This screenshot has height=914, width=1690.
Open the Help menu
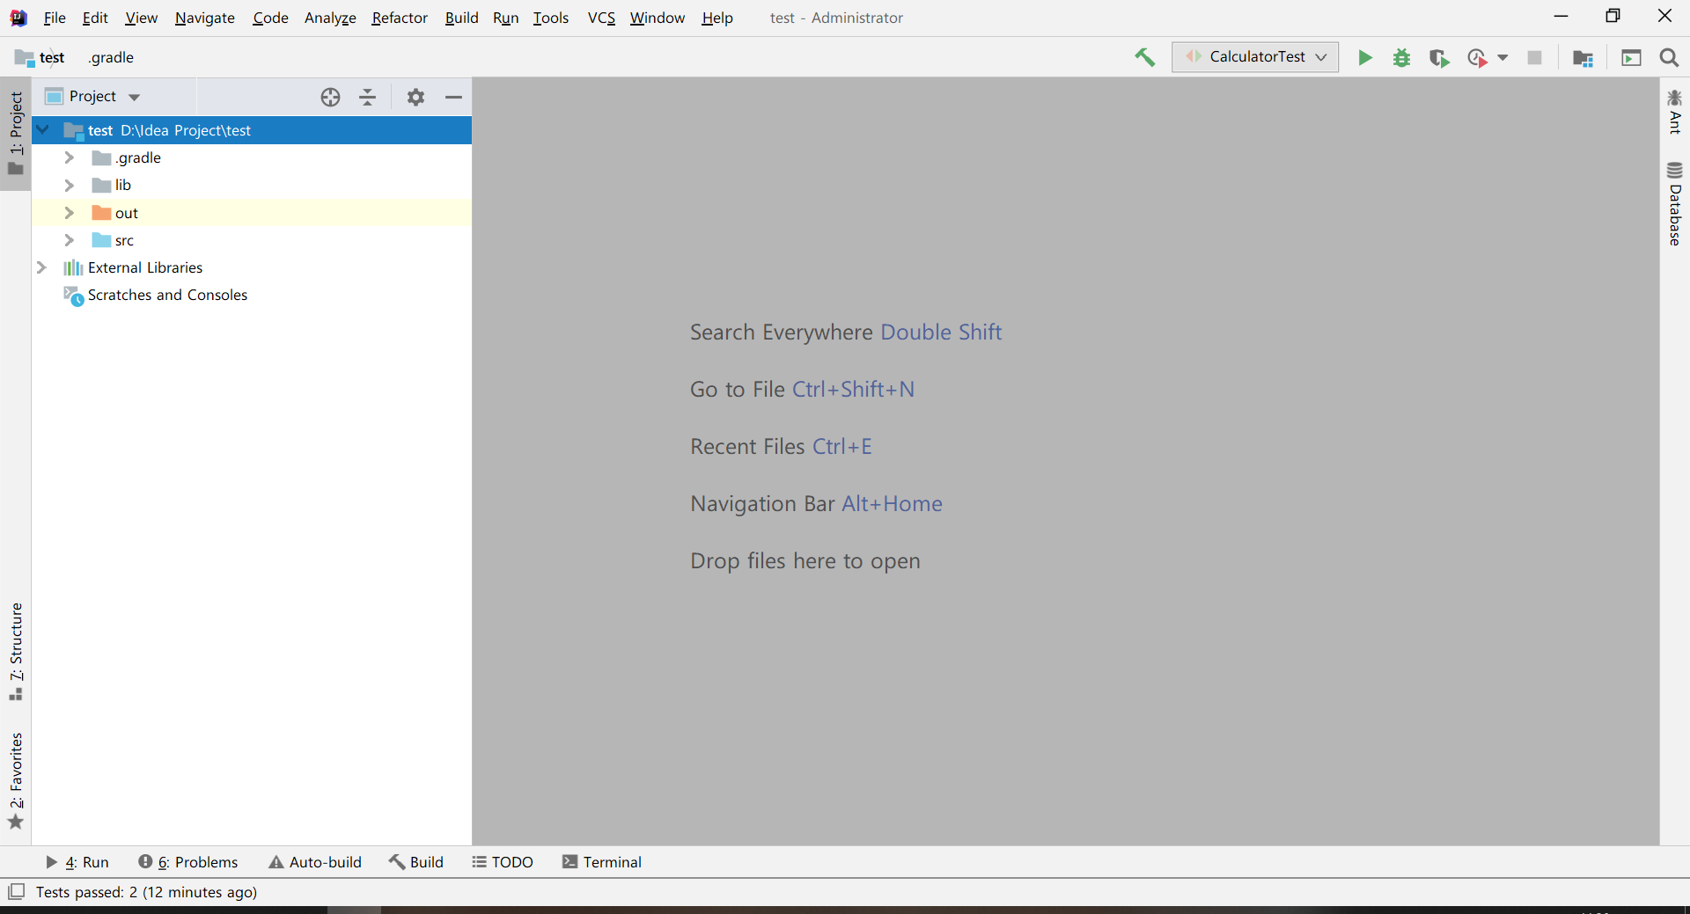click(717, 18)
